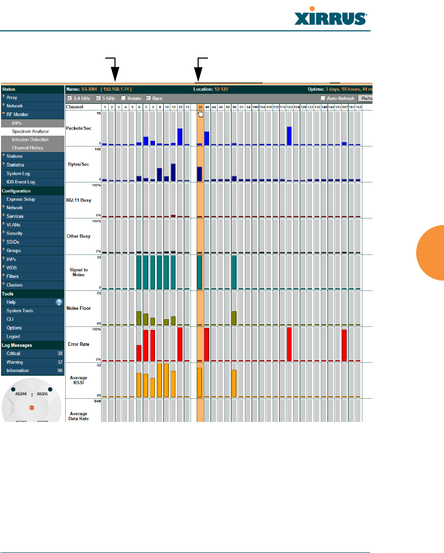View Information log messages
Screen dimensions: 444x553
33,371
